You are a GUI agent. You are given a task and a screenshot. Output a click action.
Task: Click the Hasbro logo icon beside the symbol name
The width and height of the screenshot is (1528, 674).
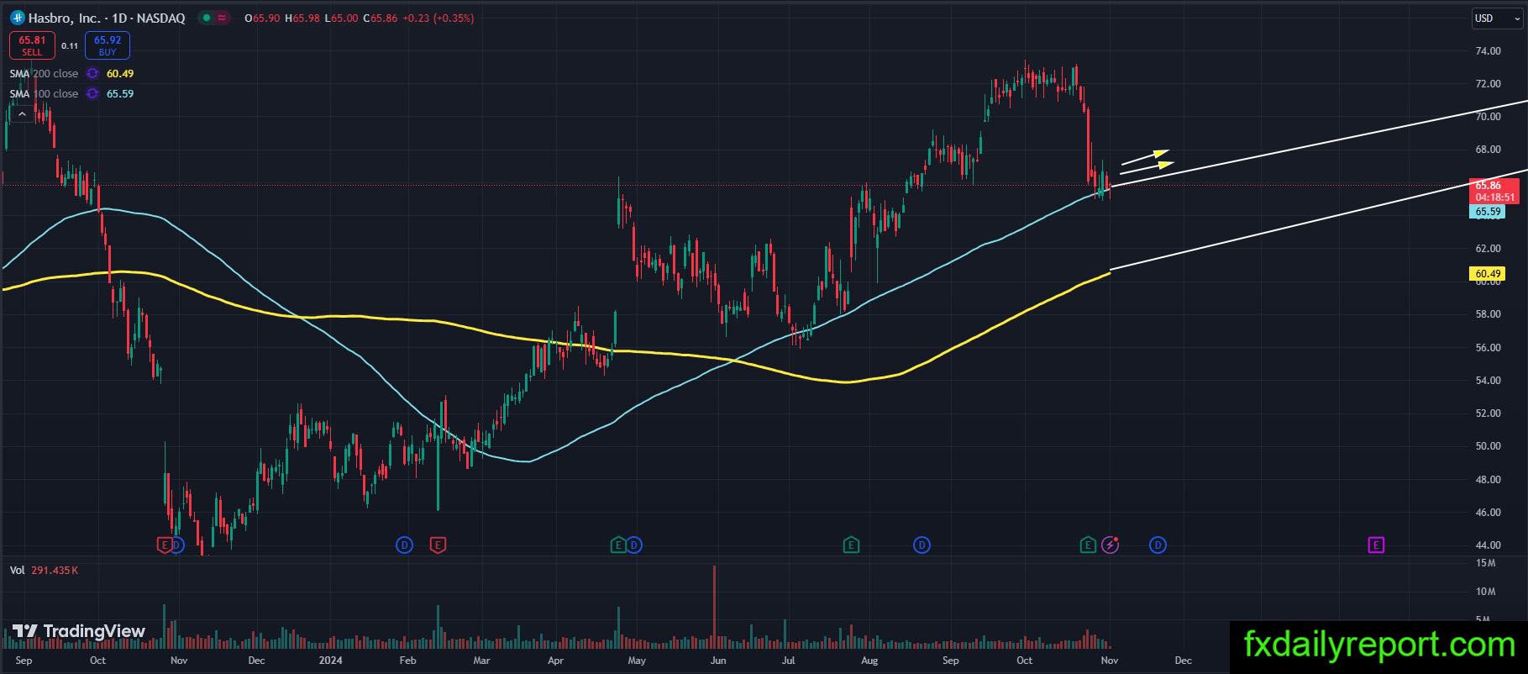[17, 18]
